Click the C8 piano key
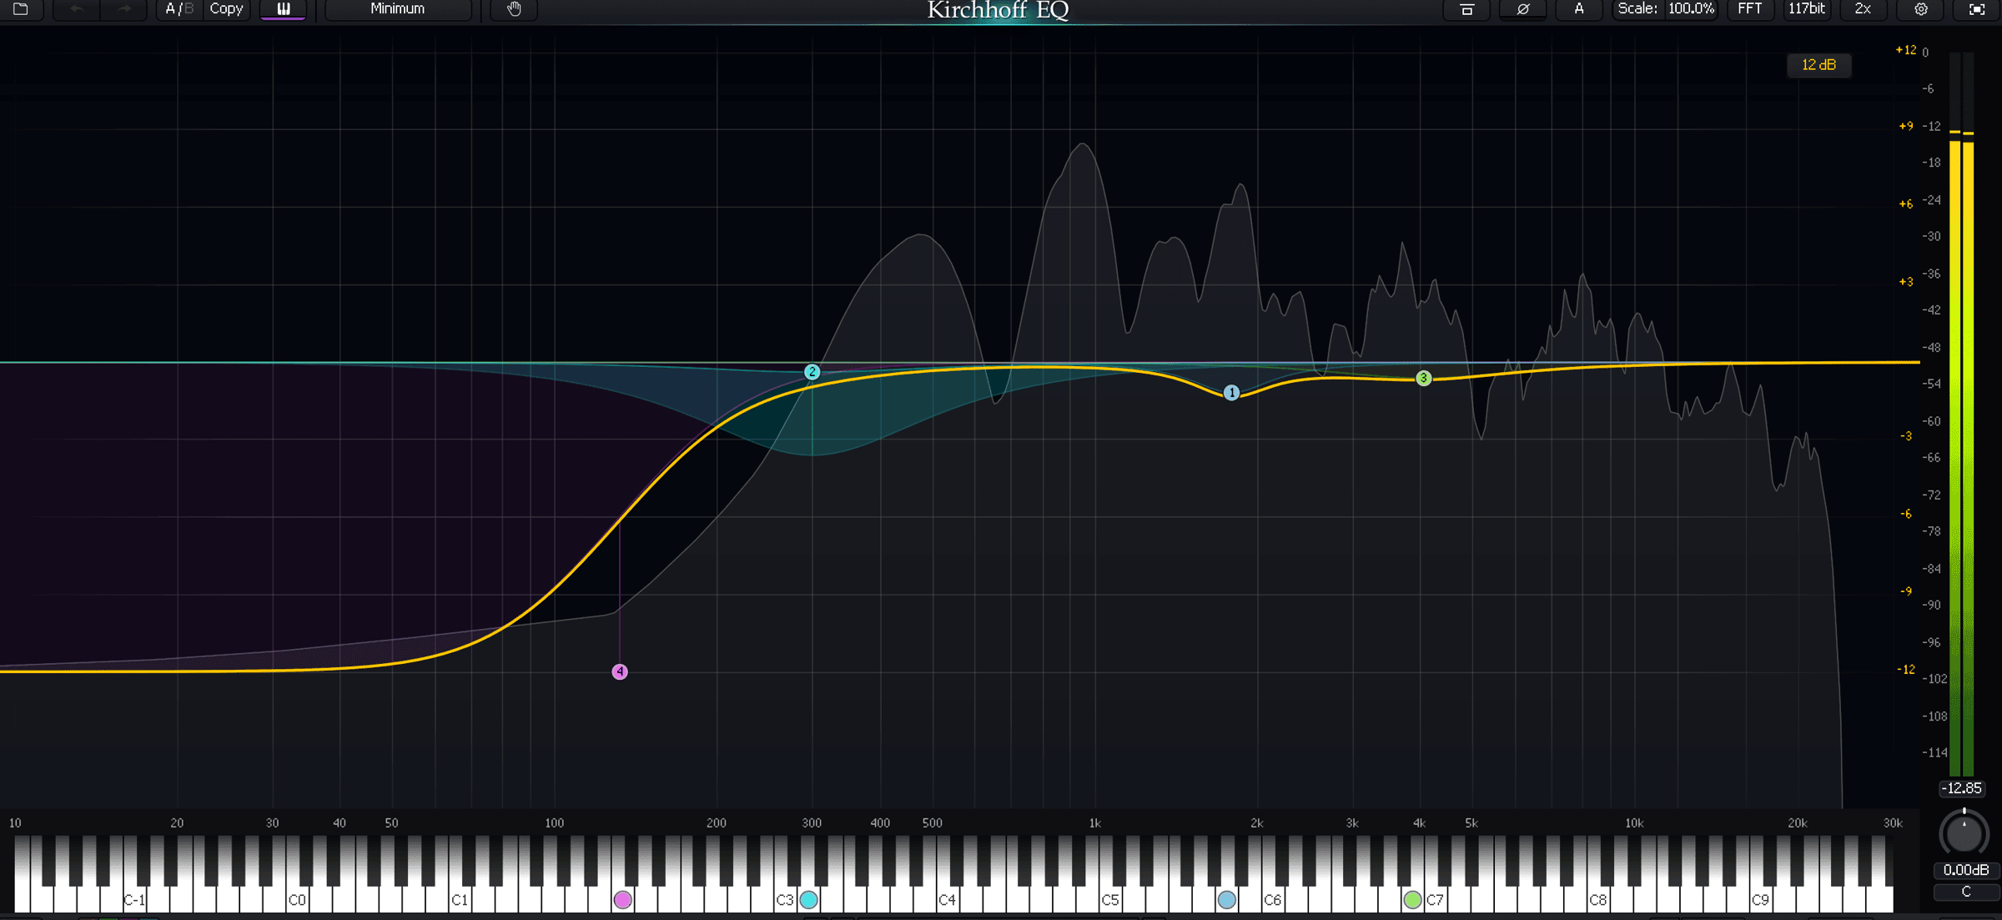The image size is (2002, 920). point(1597,900)
